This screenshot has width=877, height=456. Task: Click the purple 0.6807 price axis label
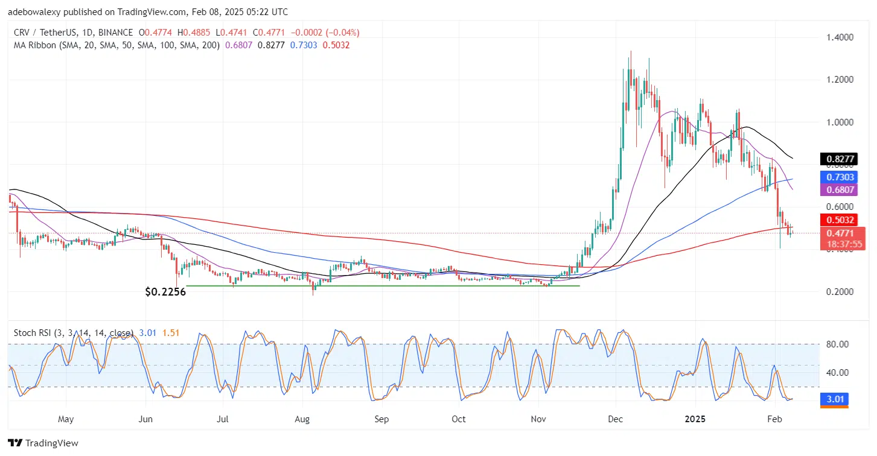pyautogui.click(x=837, y=189)
